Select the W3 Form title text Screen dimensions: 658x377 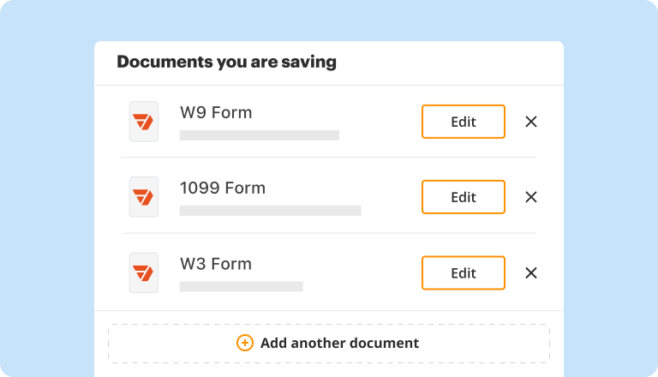[216, 264]
